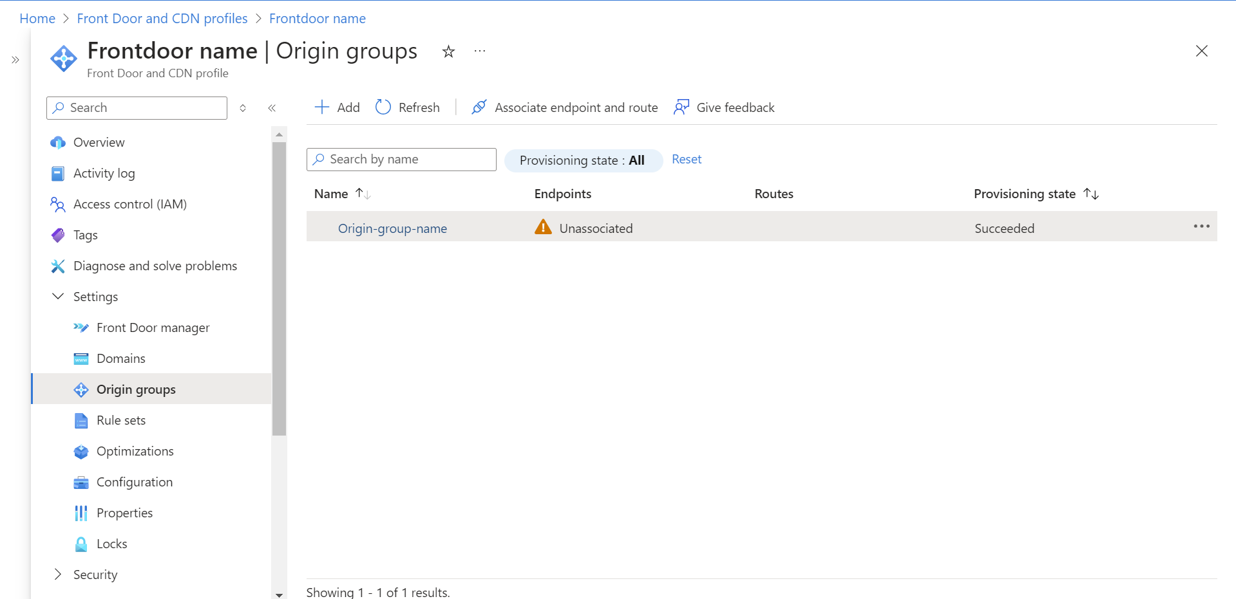The image size is (1236, 599).
Task: Open the Origin-group-name link
Action: (x=392, y=228)
